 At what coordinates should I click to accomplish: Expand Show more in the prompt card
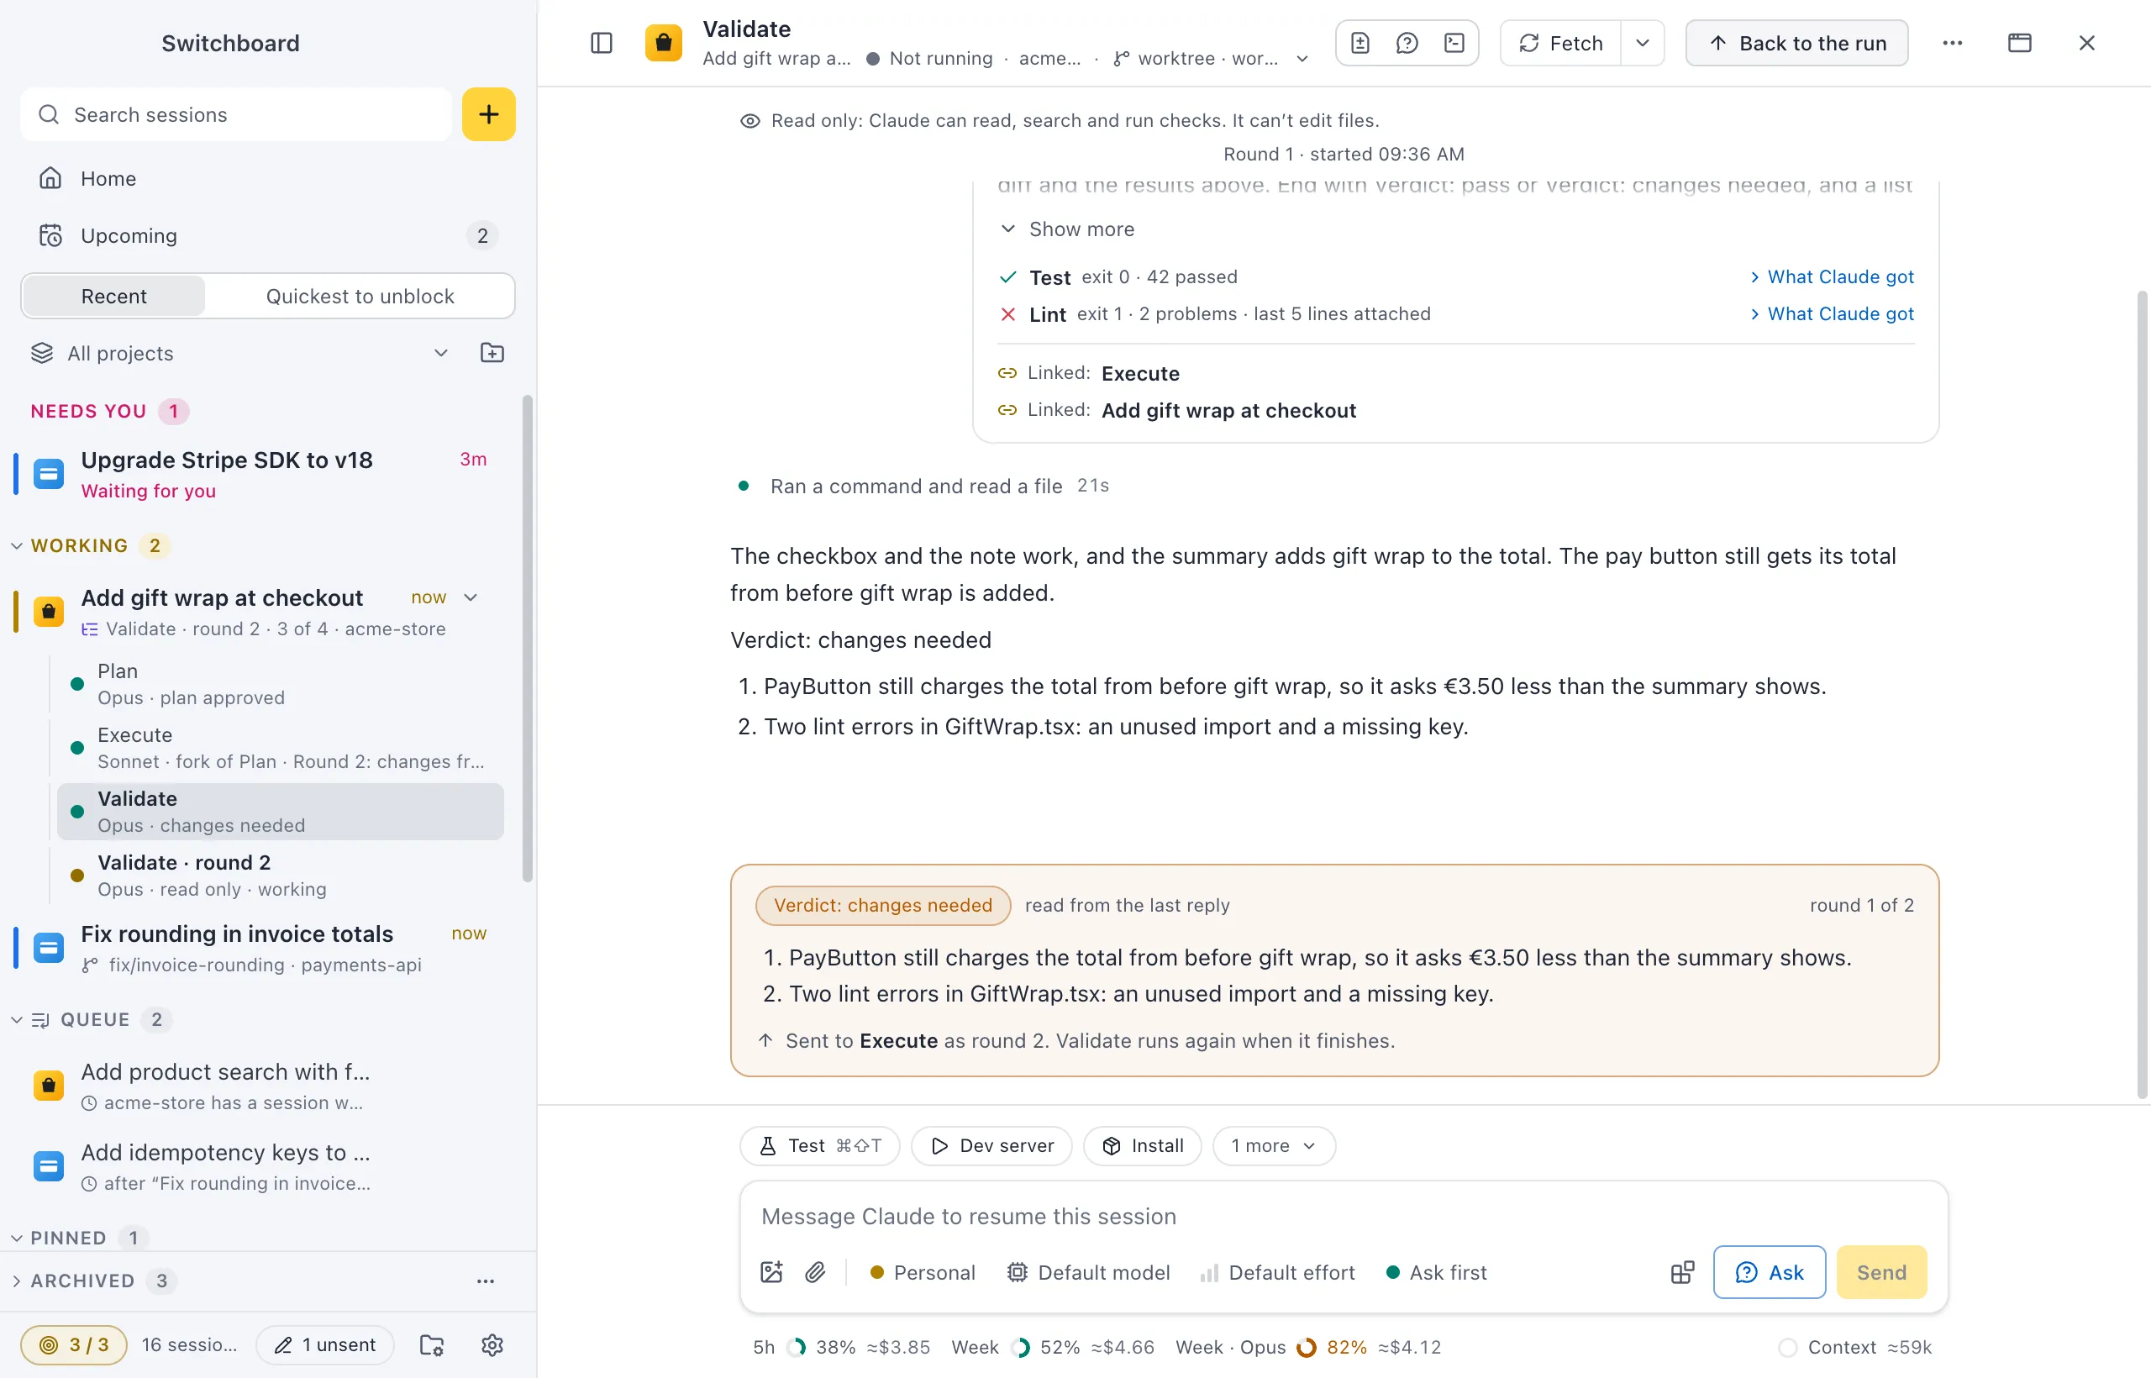point(1067,229)
